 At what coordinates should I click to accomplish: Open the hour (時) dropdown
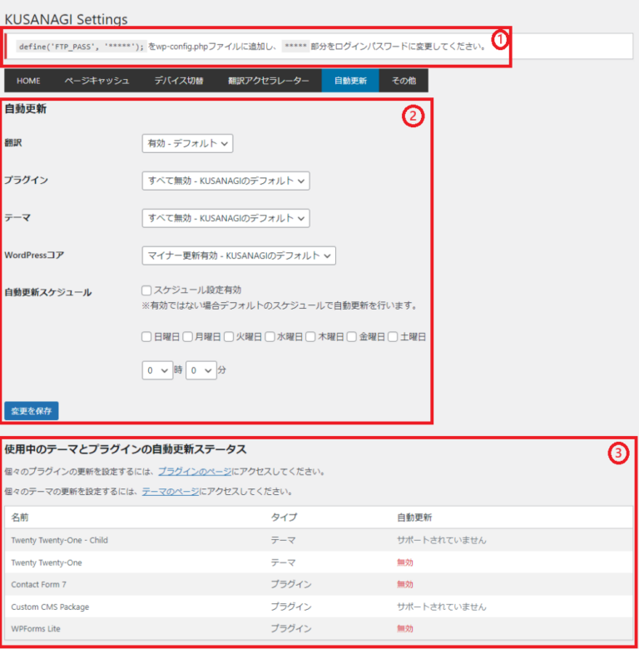coord(156,370)
